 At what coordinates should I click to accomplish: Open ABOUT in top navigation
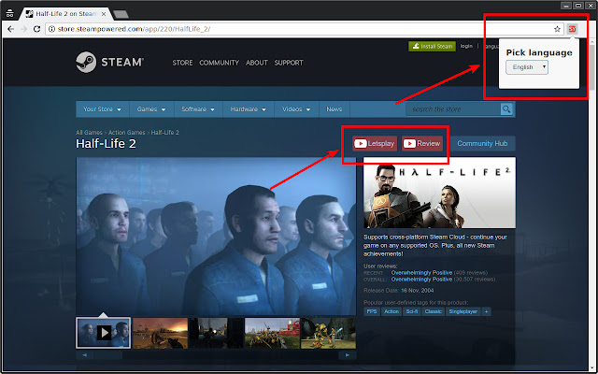(257, 63)
